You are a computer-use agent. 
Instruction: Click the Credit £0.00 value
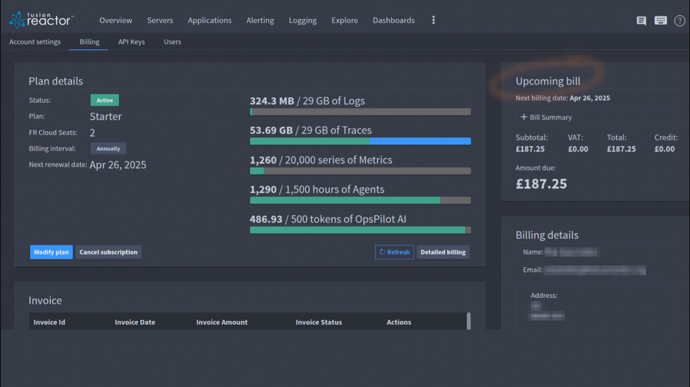[665, 149]
